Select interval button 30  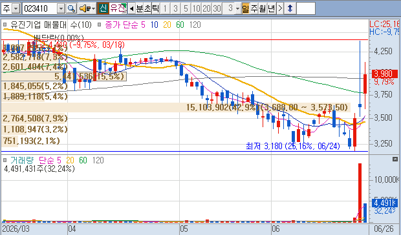[x=217, y=8]
